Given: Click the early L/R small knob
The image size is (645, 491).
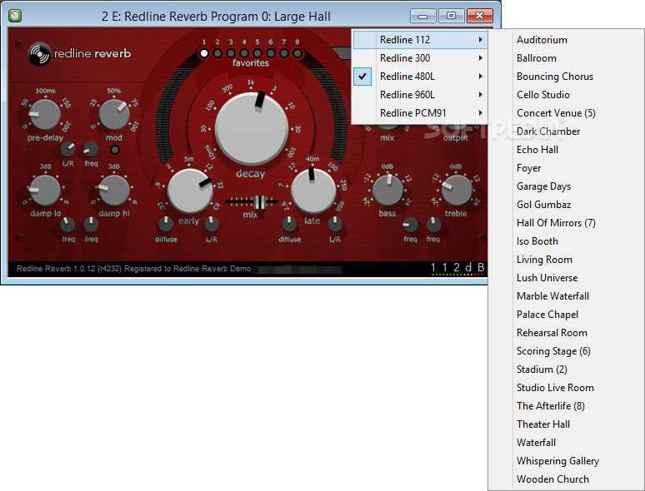Looking at the screenshot, I should tap(212, 225).
